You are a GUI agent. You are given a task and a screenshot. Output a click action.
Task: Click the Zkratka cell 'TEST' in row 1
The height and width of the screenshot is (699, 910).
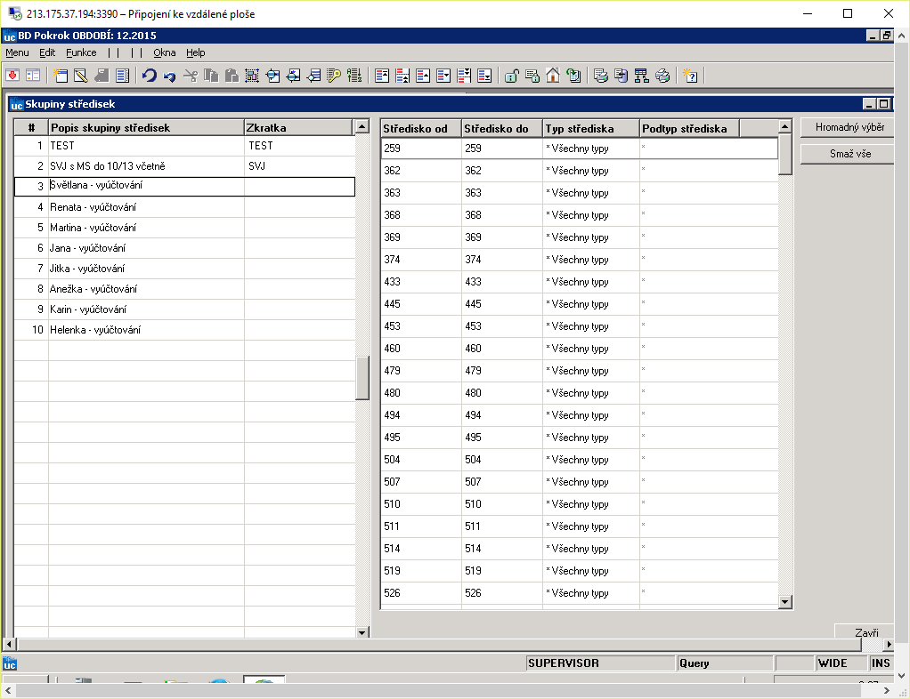click(x=299, y=146)
